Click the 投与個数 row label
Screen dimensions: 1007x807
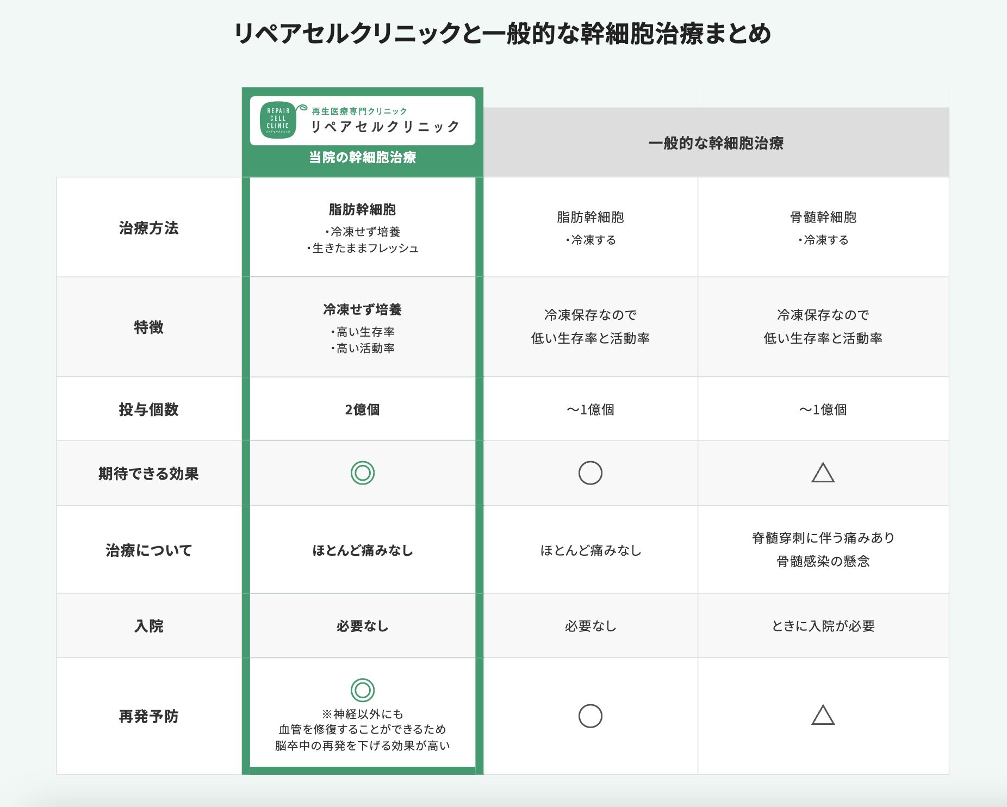tap(148, 409)
